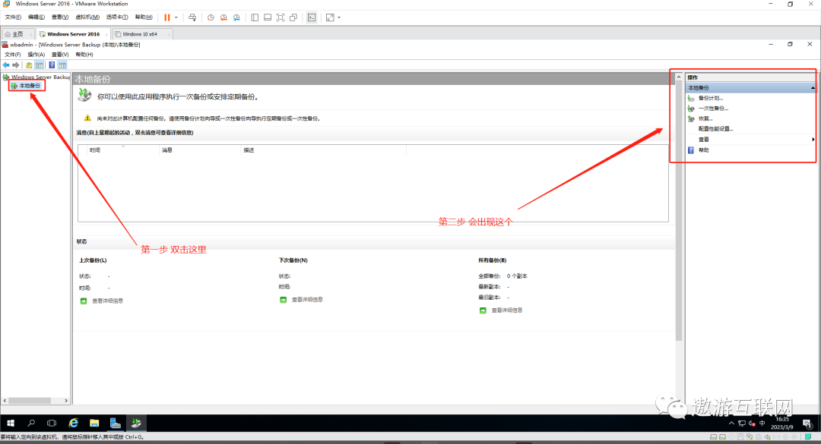Pause the virtual machine with the orange pause button
The image size is (821, 444).
tap(167, 17)
